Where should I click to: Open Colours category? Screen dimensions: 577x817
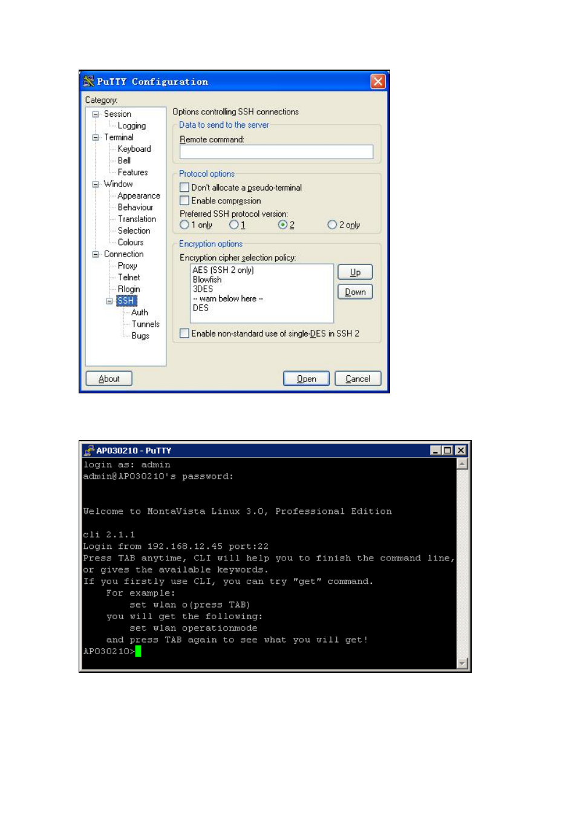(131, 242)
